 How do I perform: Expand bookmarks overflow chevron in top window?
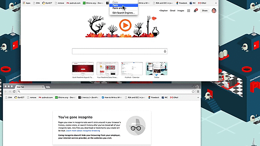coord(216,3)
